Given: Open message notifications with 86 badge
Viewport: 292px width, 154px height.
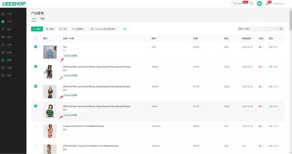Looking at the screenshot, I should (267, 4).
